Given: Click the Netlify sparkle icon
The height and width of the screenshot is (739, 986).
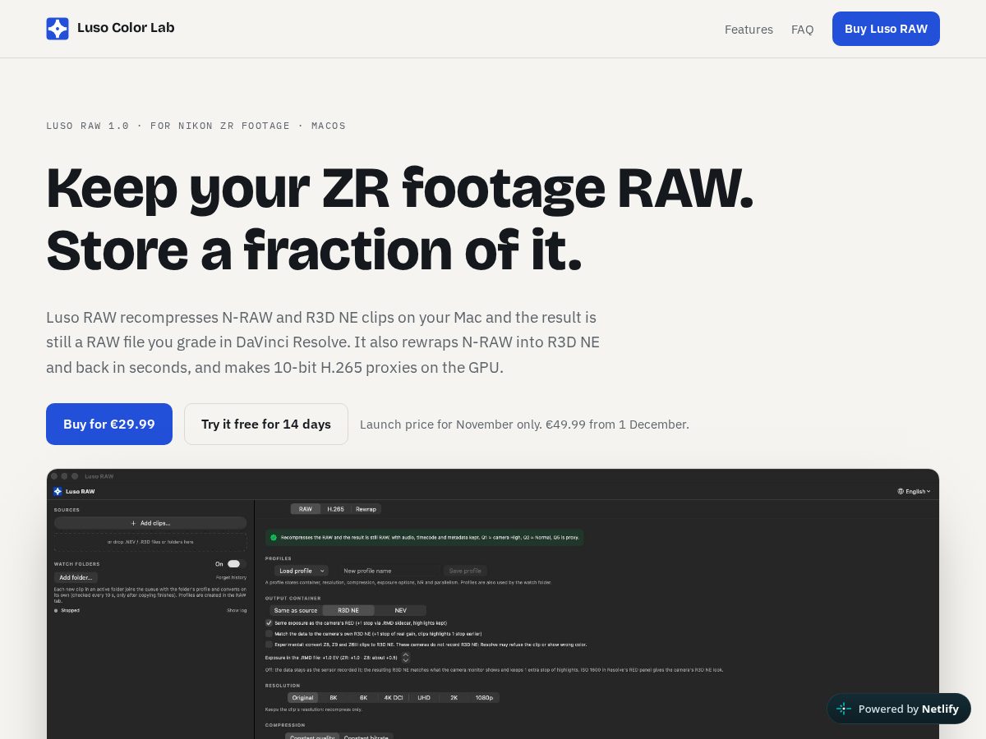Looking at the screenshot, I should pyautogui.click(x=844, y=709).
